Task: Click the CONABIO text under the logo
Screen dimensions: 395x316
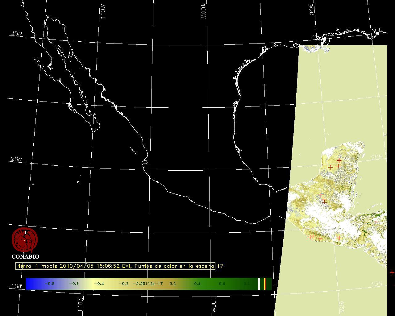Action: (25, 256)
